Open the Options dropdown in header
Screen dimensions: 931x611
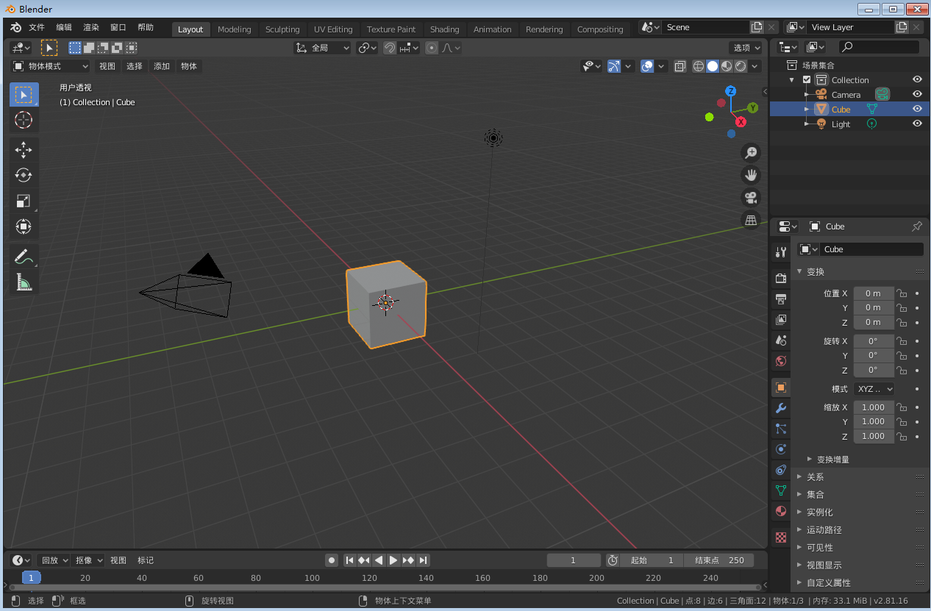[x=746, y=48]
